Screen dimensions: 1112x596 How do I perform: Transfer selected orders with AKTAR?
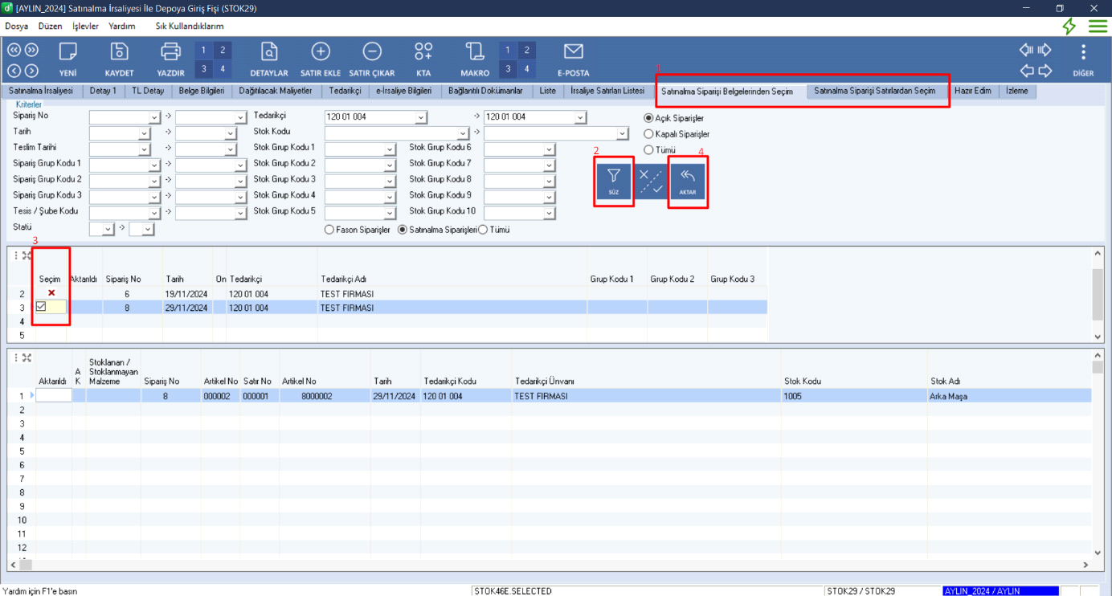(x=688, y=182)
